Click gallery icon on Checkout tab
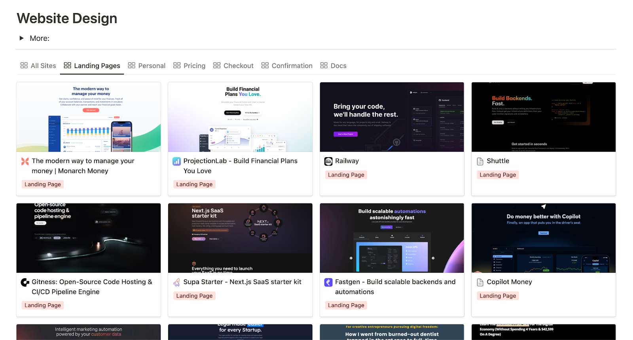The height and width of the screenshot is (340, 633). pos(217,65)
